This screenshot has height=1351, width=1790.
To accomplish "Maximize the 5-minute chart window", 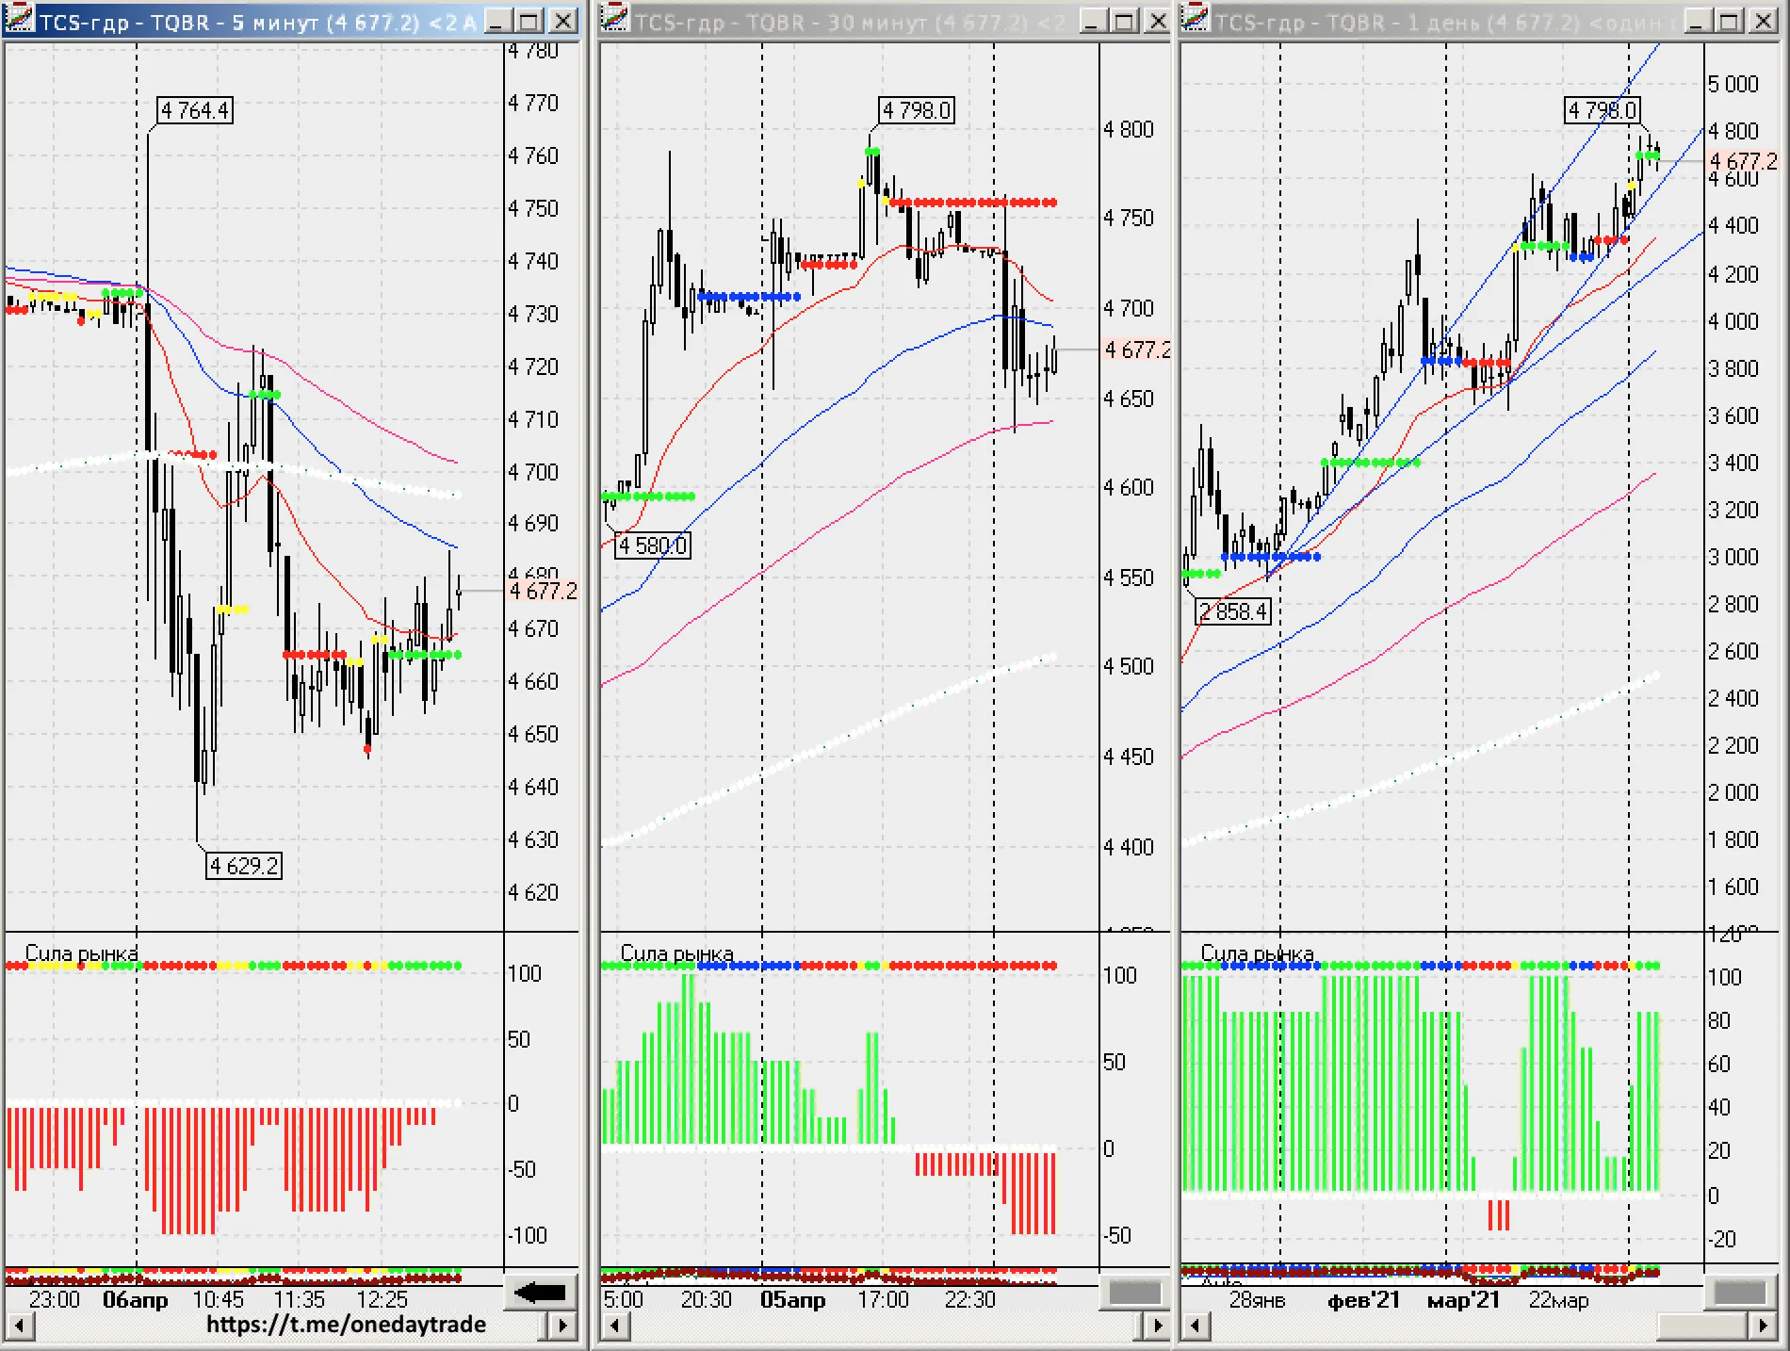I will pyautogui.click(x=530, y=21).
